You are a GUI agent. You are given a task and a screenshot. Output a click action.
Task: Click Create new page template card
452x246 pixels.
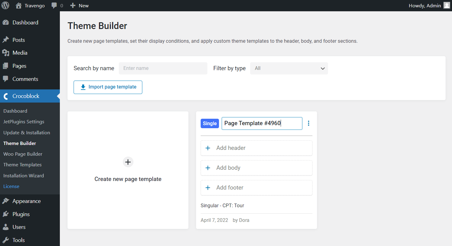[128, 170]
